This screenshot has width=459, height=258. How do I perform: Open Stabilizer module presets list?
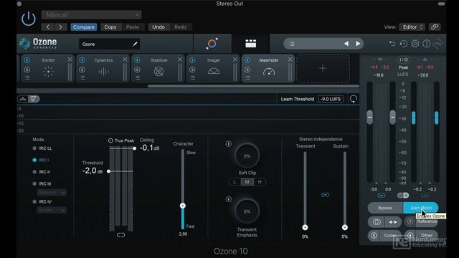(x=137, y=78)
